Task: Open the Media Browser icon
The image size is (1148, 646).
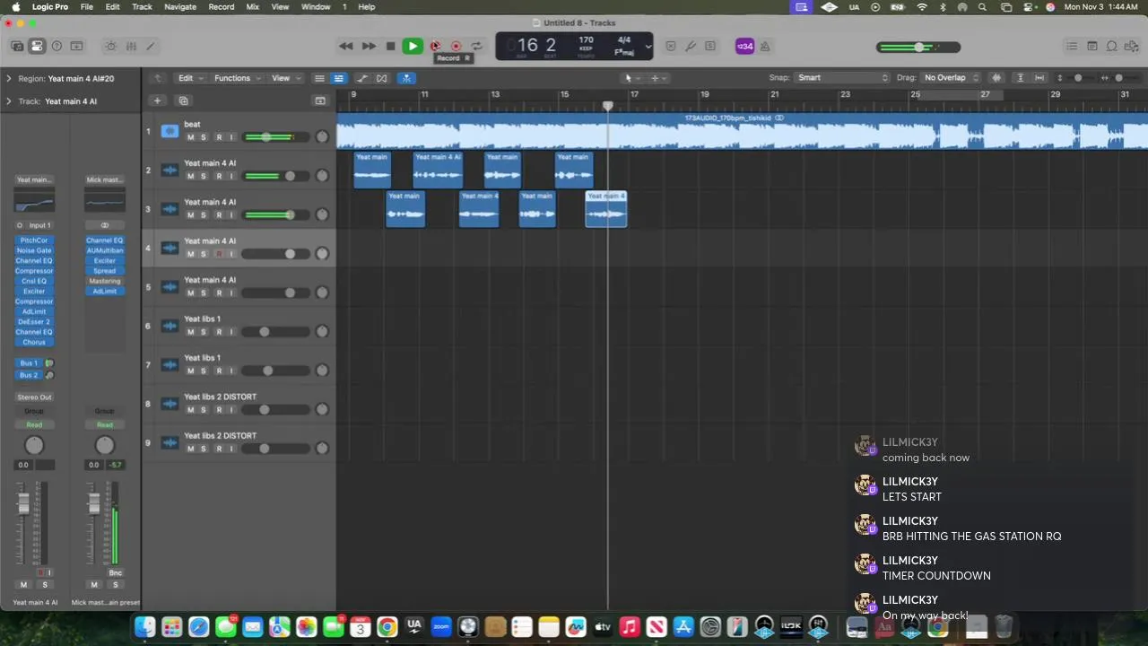Action: (1132, 46)
